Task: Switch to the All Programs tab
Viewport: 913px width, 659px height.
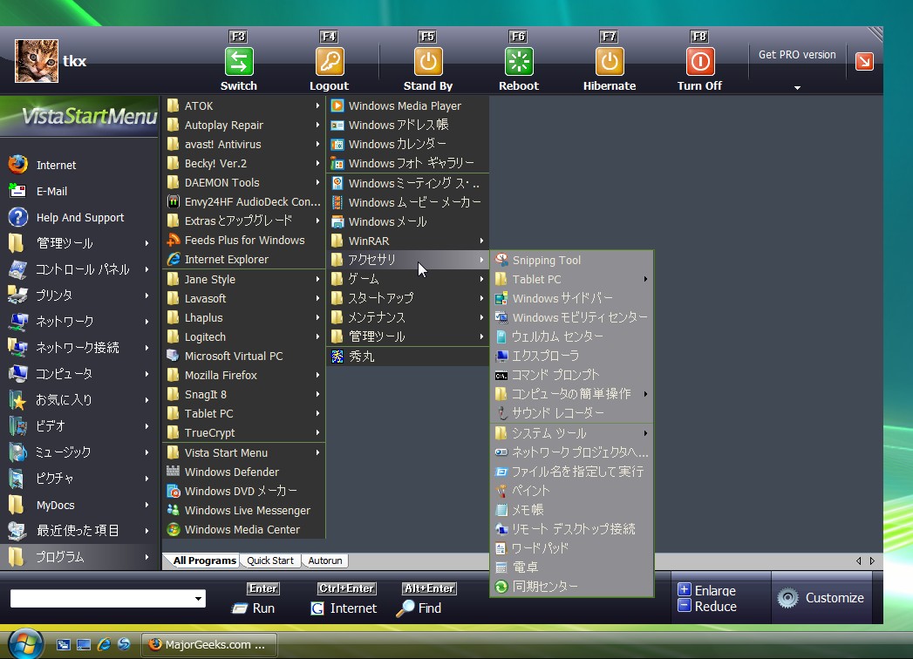Action: click(204, 560)
